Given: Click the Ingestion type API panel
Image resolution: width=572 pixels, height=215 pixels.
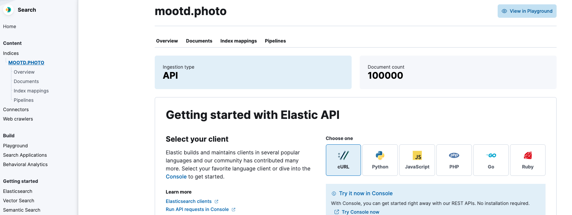Looking at the screenshot, I should [253, 72].
